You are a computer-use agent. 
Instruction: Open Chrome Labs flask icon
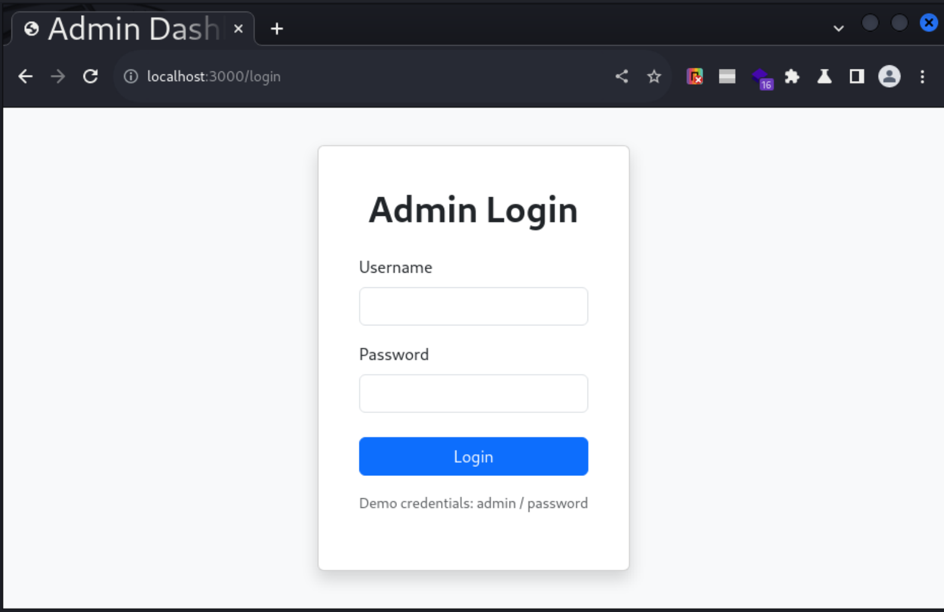pos(824,77)
